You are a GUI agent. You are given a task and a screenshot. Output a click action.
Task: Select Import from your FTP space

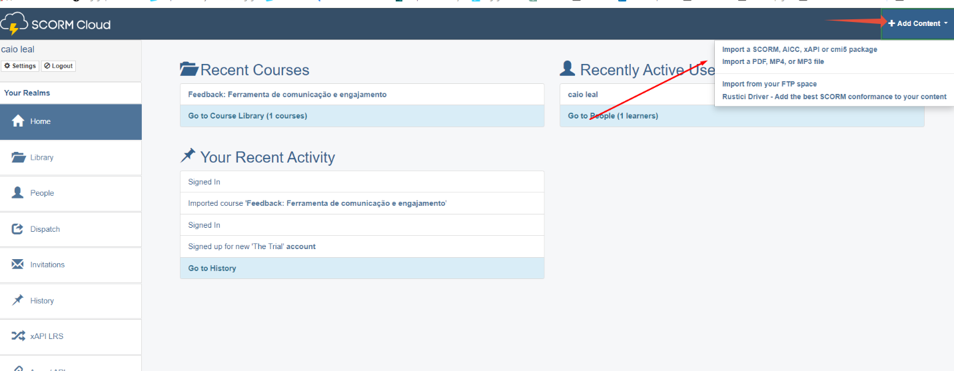point(769,84)
